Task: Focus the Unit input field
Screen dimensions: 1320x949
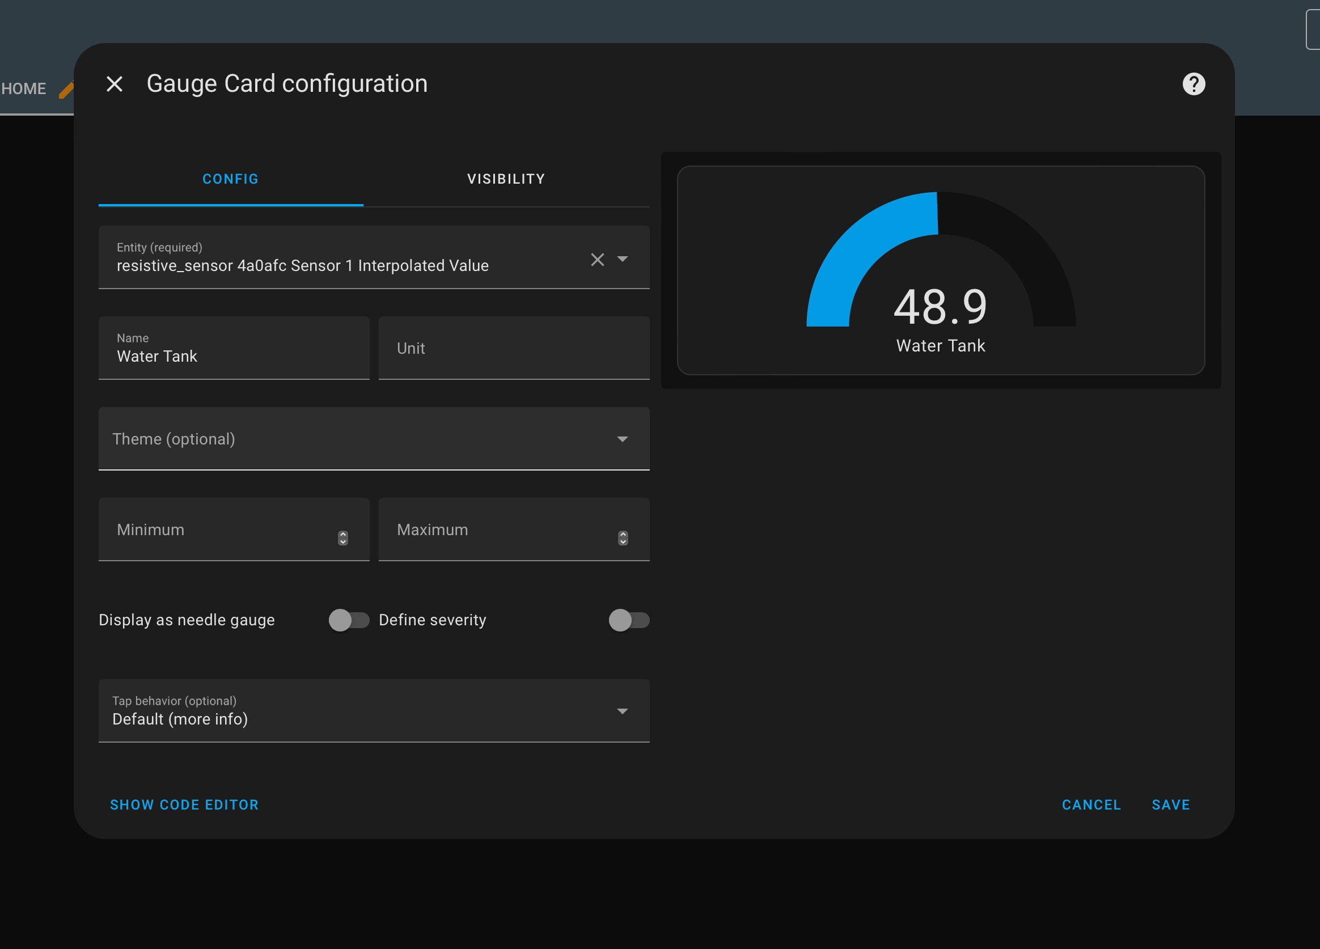Action: click(513, 349)
